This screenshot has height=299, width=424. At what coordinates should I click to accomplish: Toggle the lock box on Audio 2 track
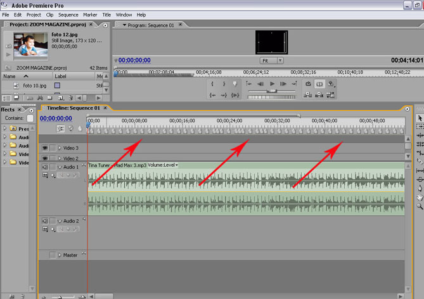(53, 221)
